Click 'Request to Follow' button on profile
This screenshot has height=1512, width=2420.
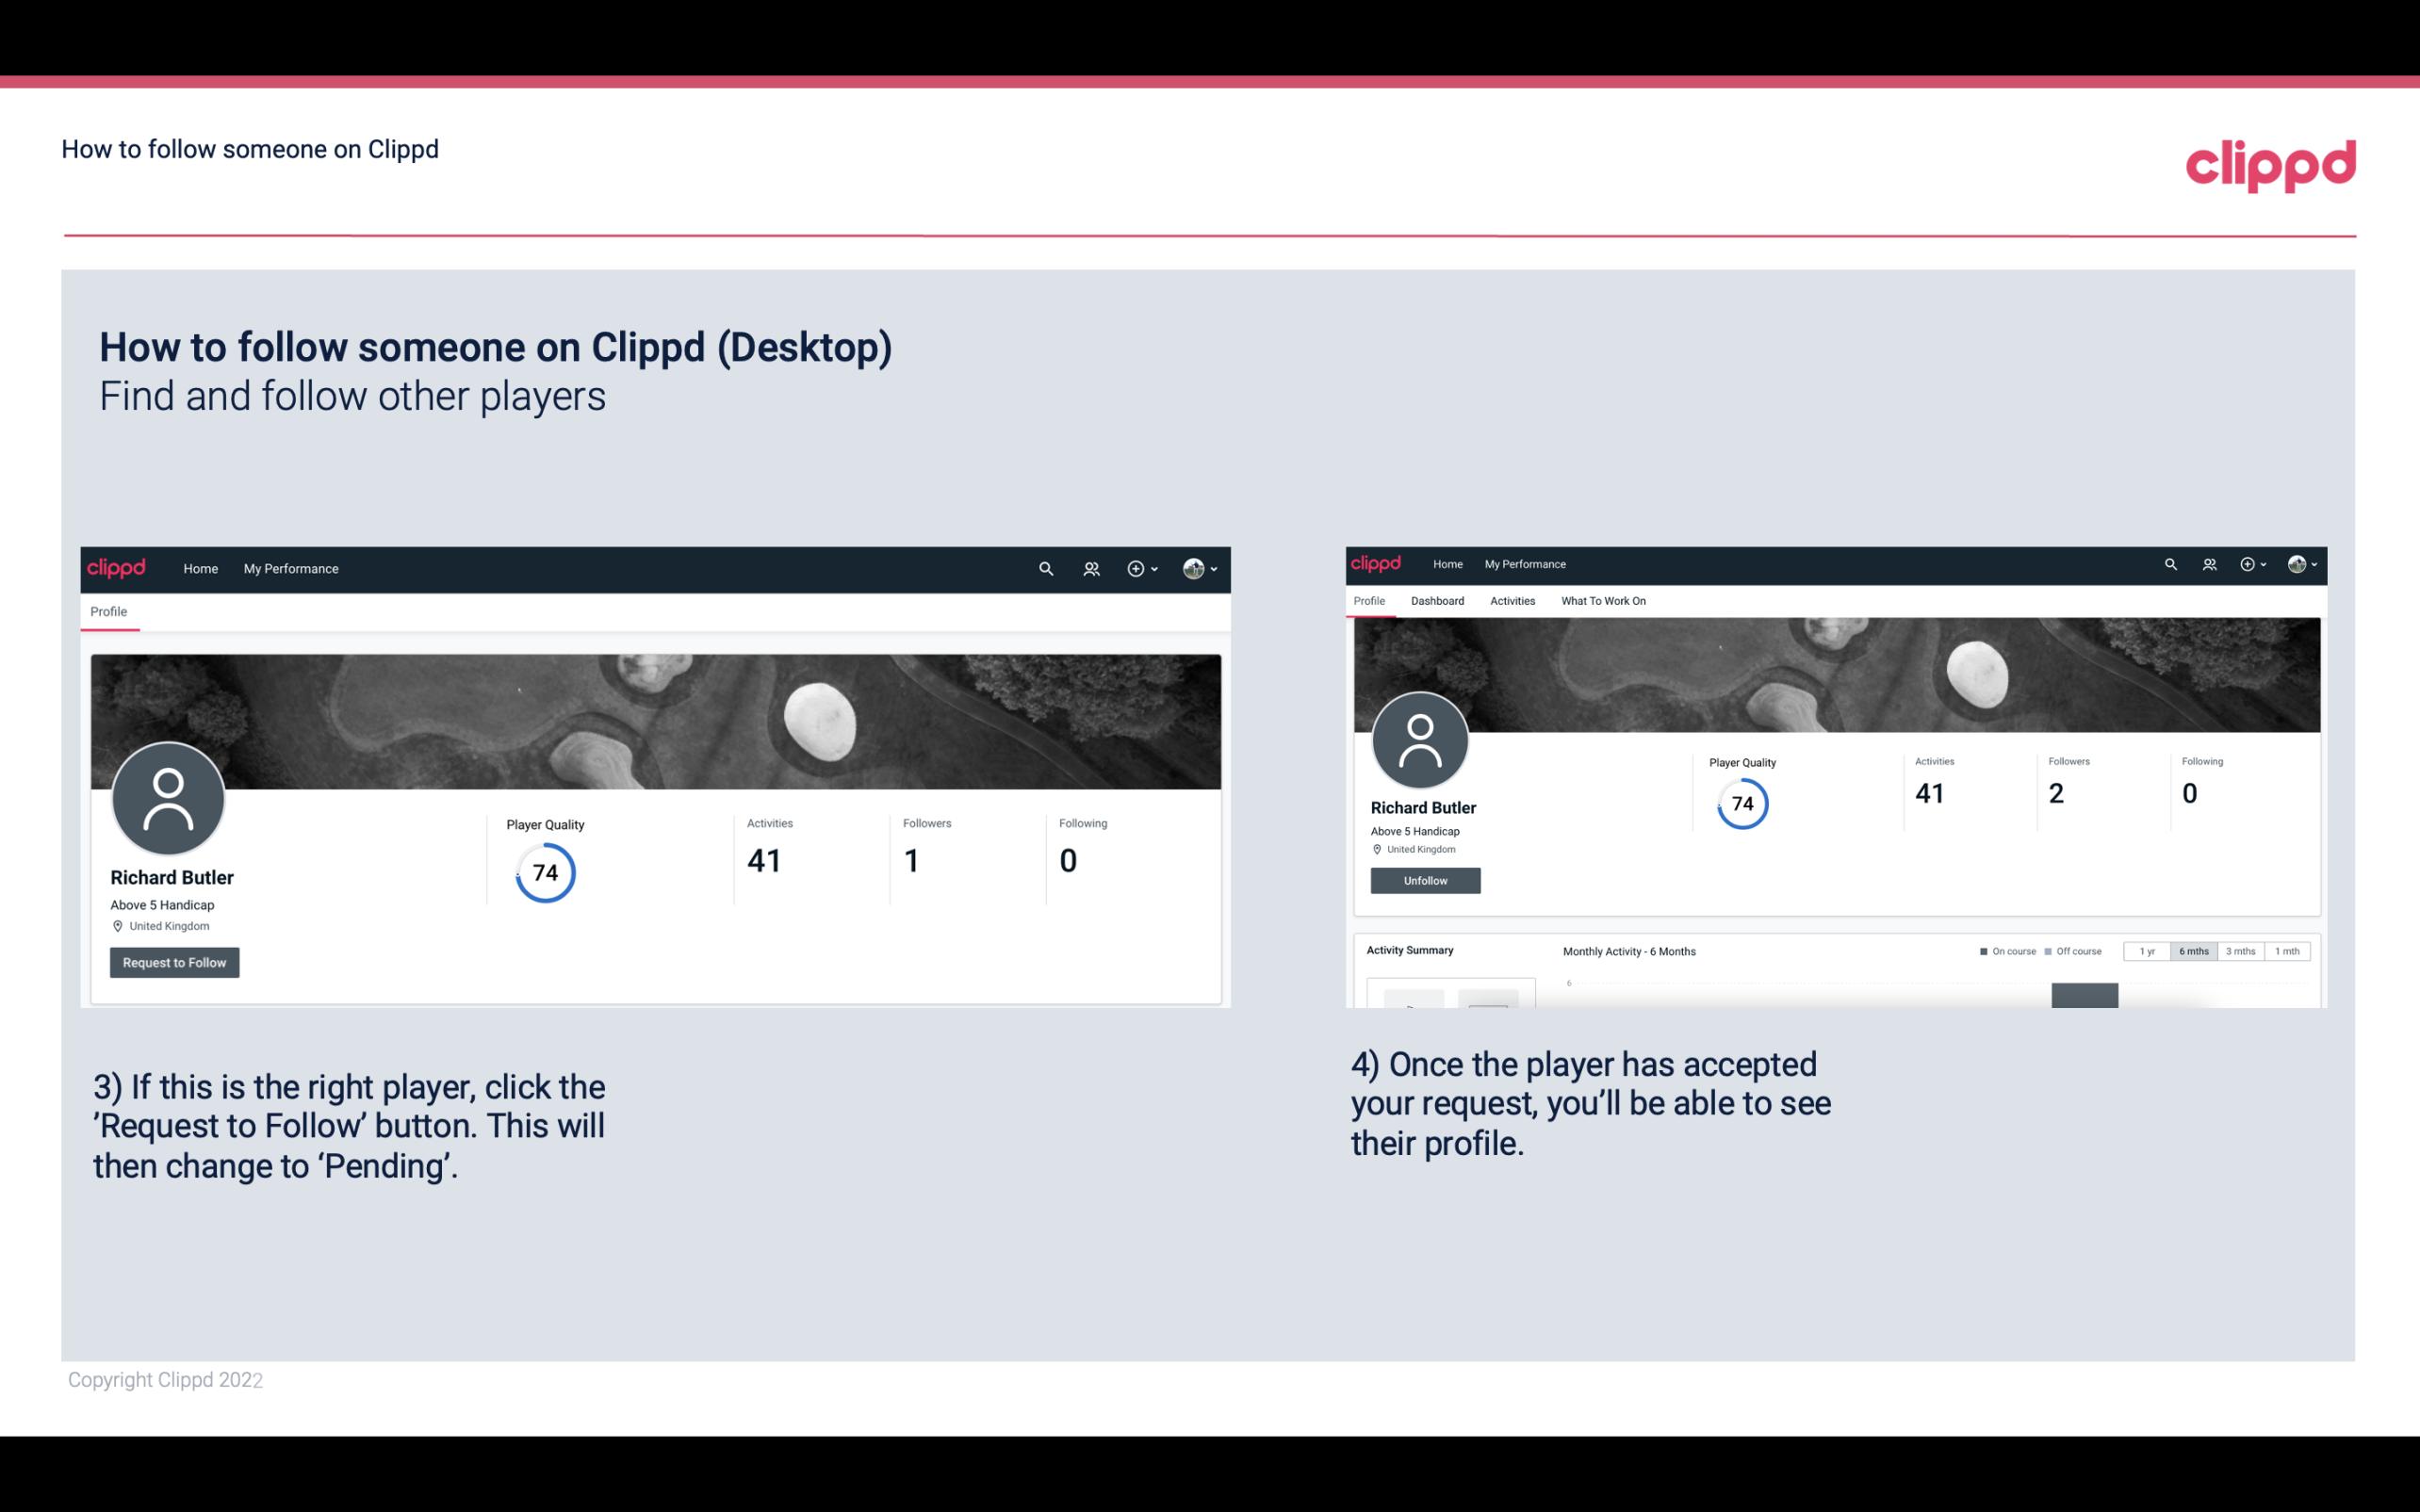(x=174, y=962)
